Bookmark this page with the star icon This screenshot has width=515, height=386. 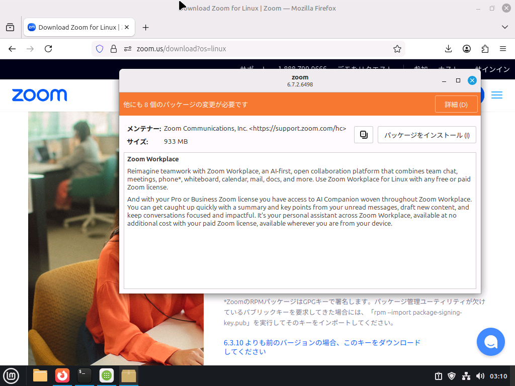coord(397,49)
